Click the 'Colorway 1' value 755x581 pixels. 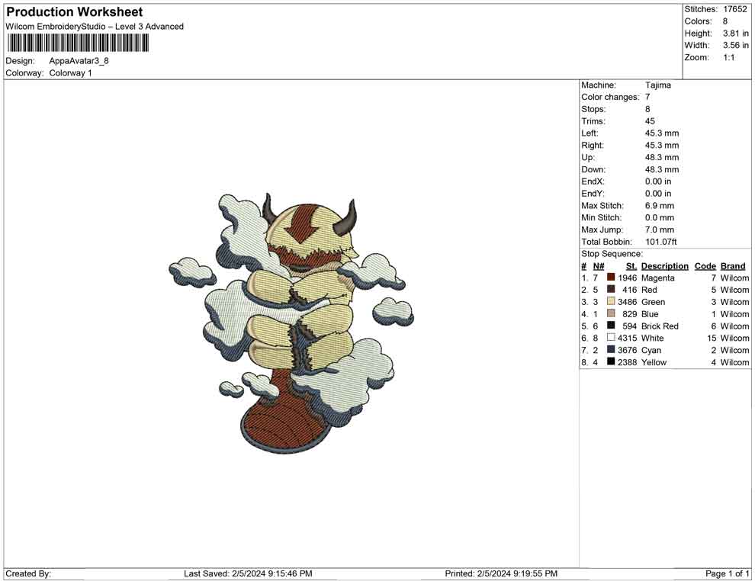70,73
